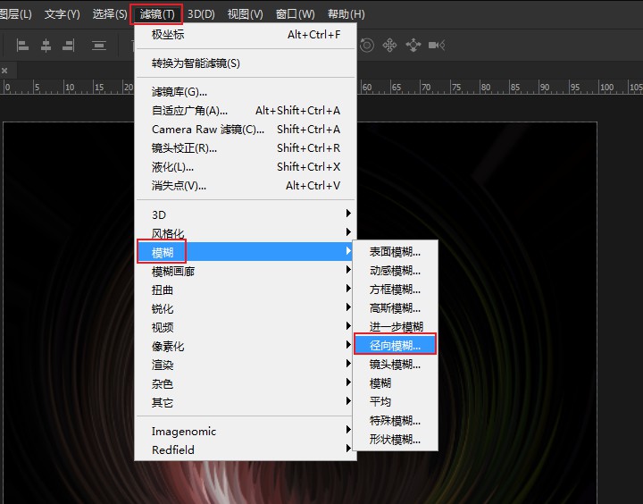Open 镜头校正(R)... lens correction
The image size is (643, 504).
pos(246,147)
